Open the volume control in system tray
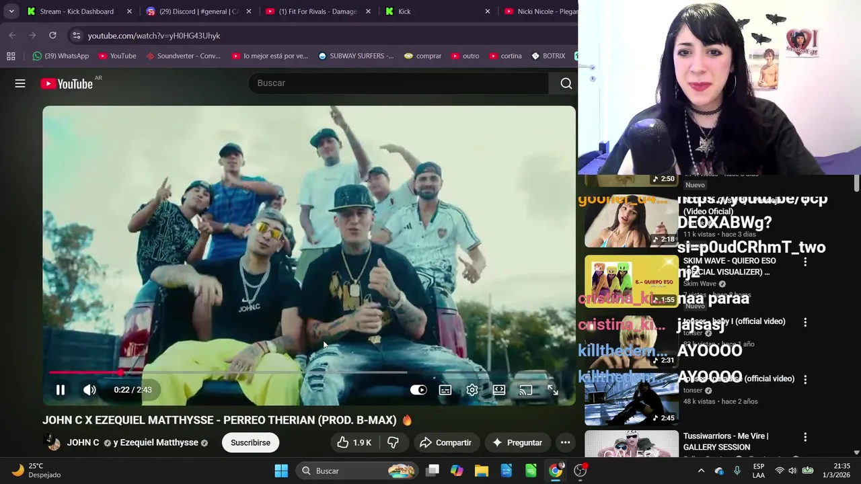Viewport: 861px width, 484px height. (x=792, y=471)
